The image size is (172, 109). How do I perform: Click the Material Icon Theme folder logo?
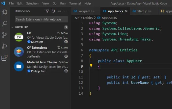(x=19, y=66)
